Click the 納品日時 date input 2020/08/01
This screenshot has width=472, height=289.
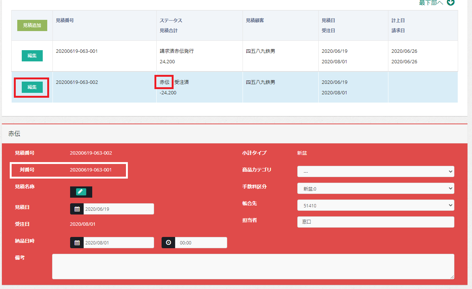tap(118, 243)
